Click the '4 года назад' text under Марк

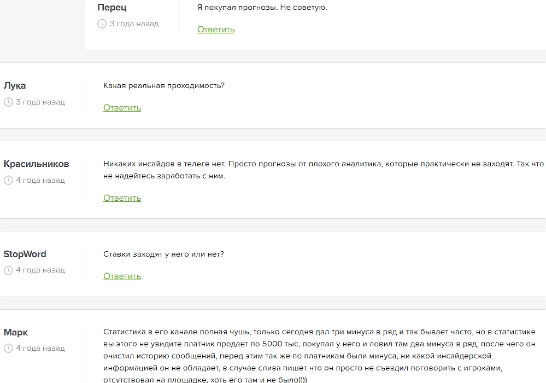pyautogui.click(x=40, y=349)
